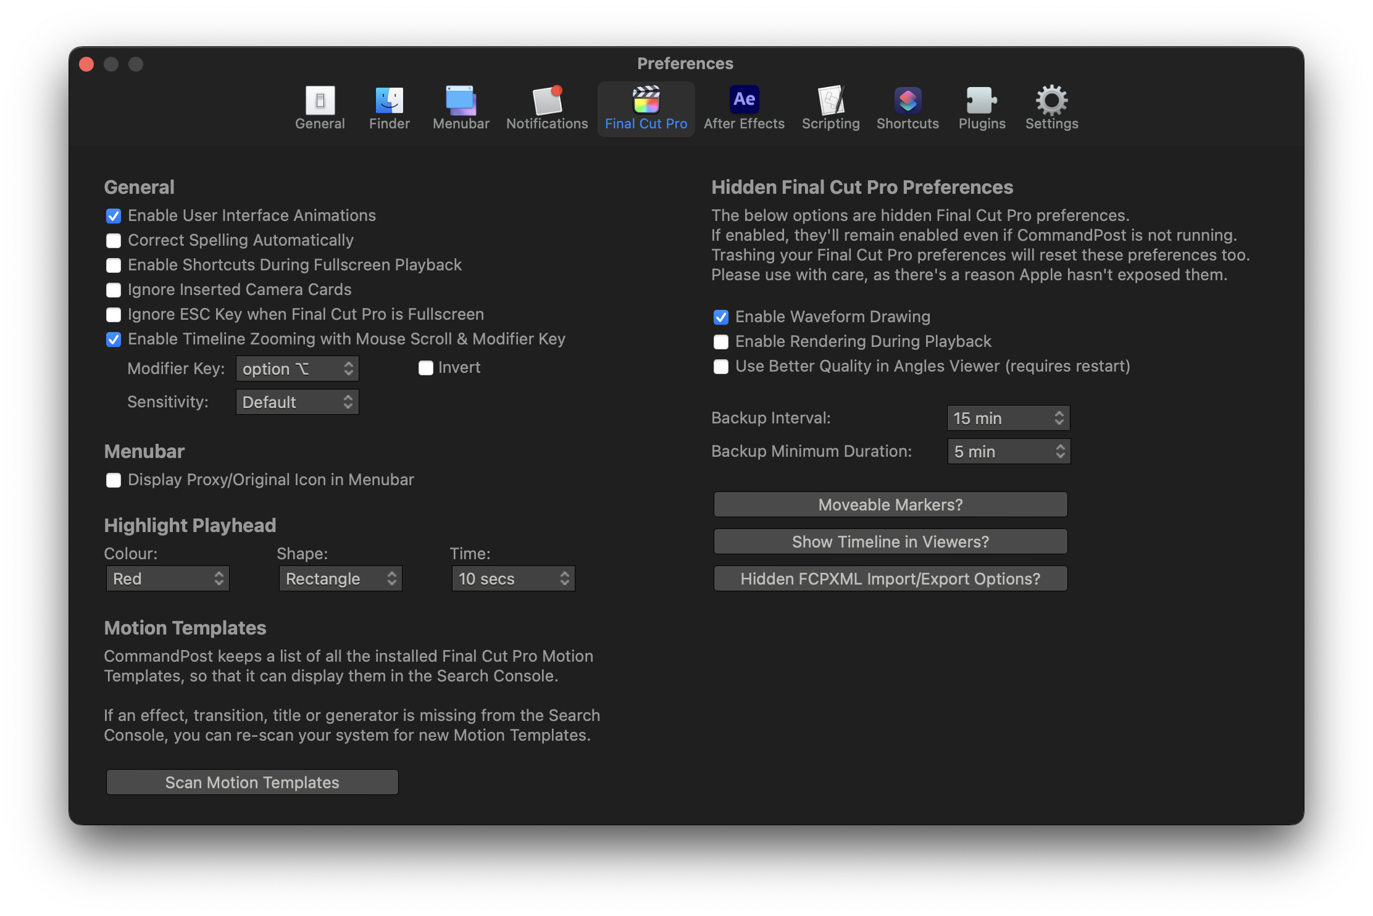Check Ignore Inserted Camera Cards

click(114, 290)
